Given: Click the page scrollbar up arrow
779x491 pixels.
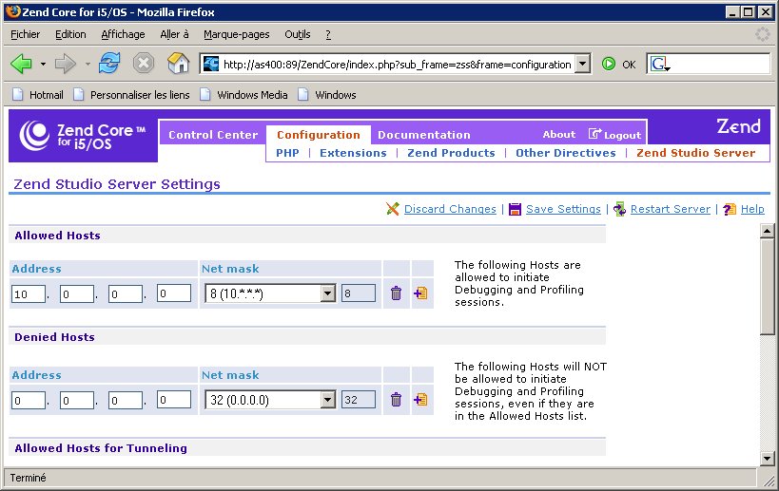Looking at the screenshot, I should (767, 231).
